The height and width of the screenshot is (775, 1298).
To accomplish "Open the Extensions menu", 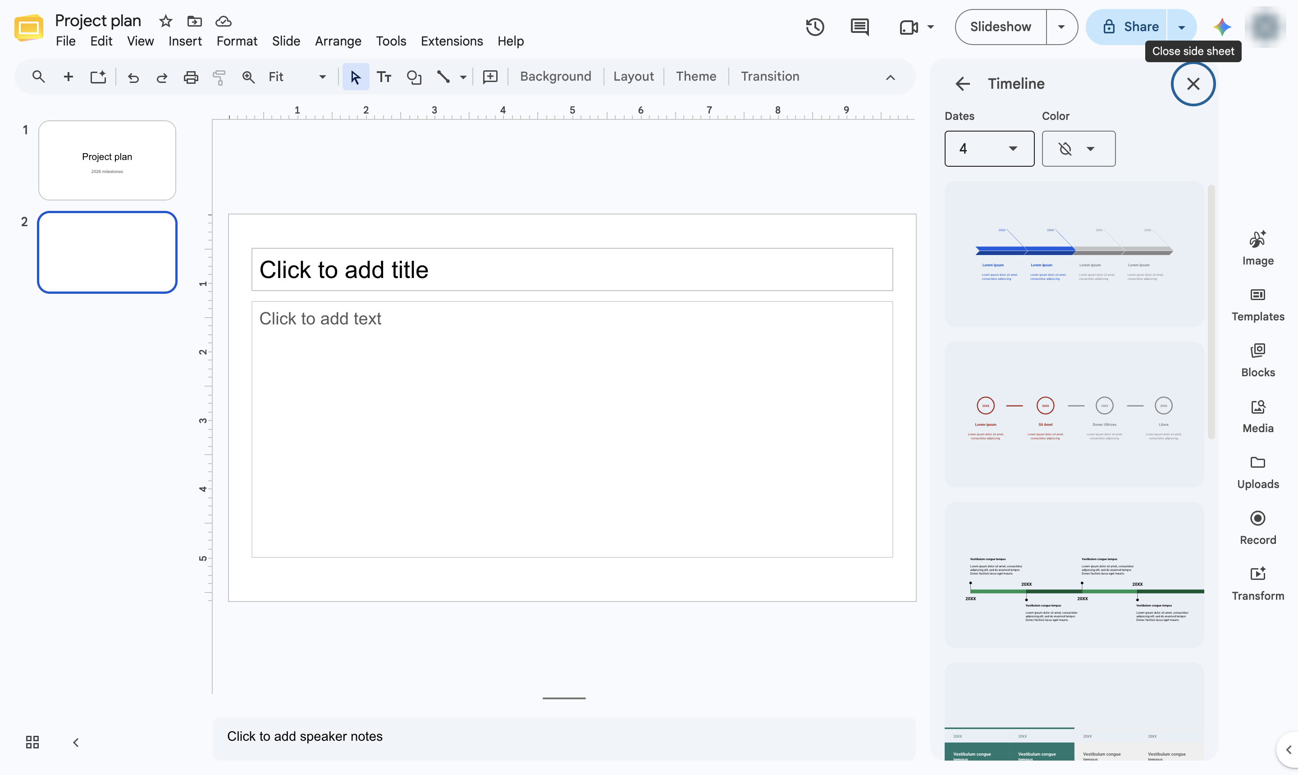I will [x=452, y=41].
